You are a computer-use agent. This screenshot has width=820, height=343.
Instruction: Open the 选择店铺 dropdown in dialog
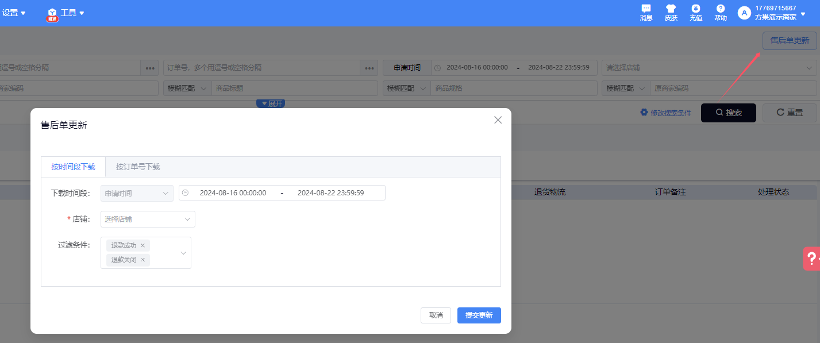coord(148,219)
